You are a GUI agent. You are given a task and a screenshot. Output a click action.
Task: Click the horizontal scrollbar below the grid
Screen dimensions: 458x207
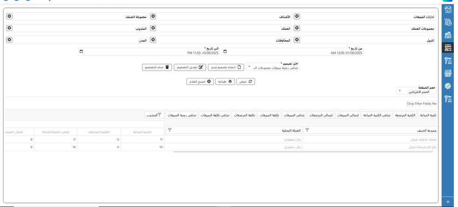303,152
